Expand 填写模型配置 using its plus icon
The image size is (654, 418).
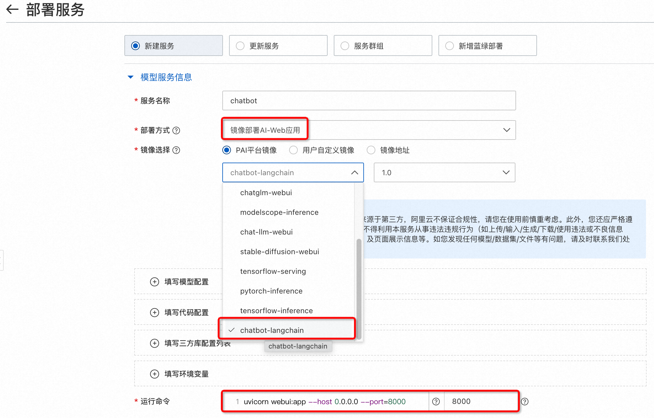click(155, 282)
